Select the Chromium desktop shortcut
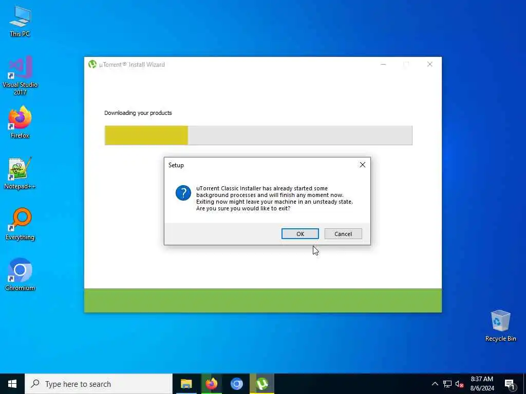Image resolution: width=526 pixels, height=394 pixels. click(20, 275)
